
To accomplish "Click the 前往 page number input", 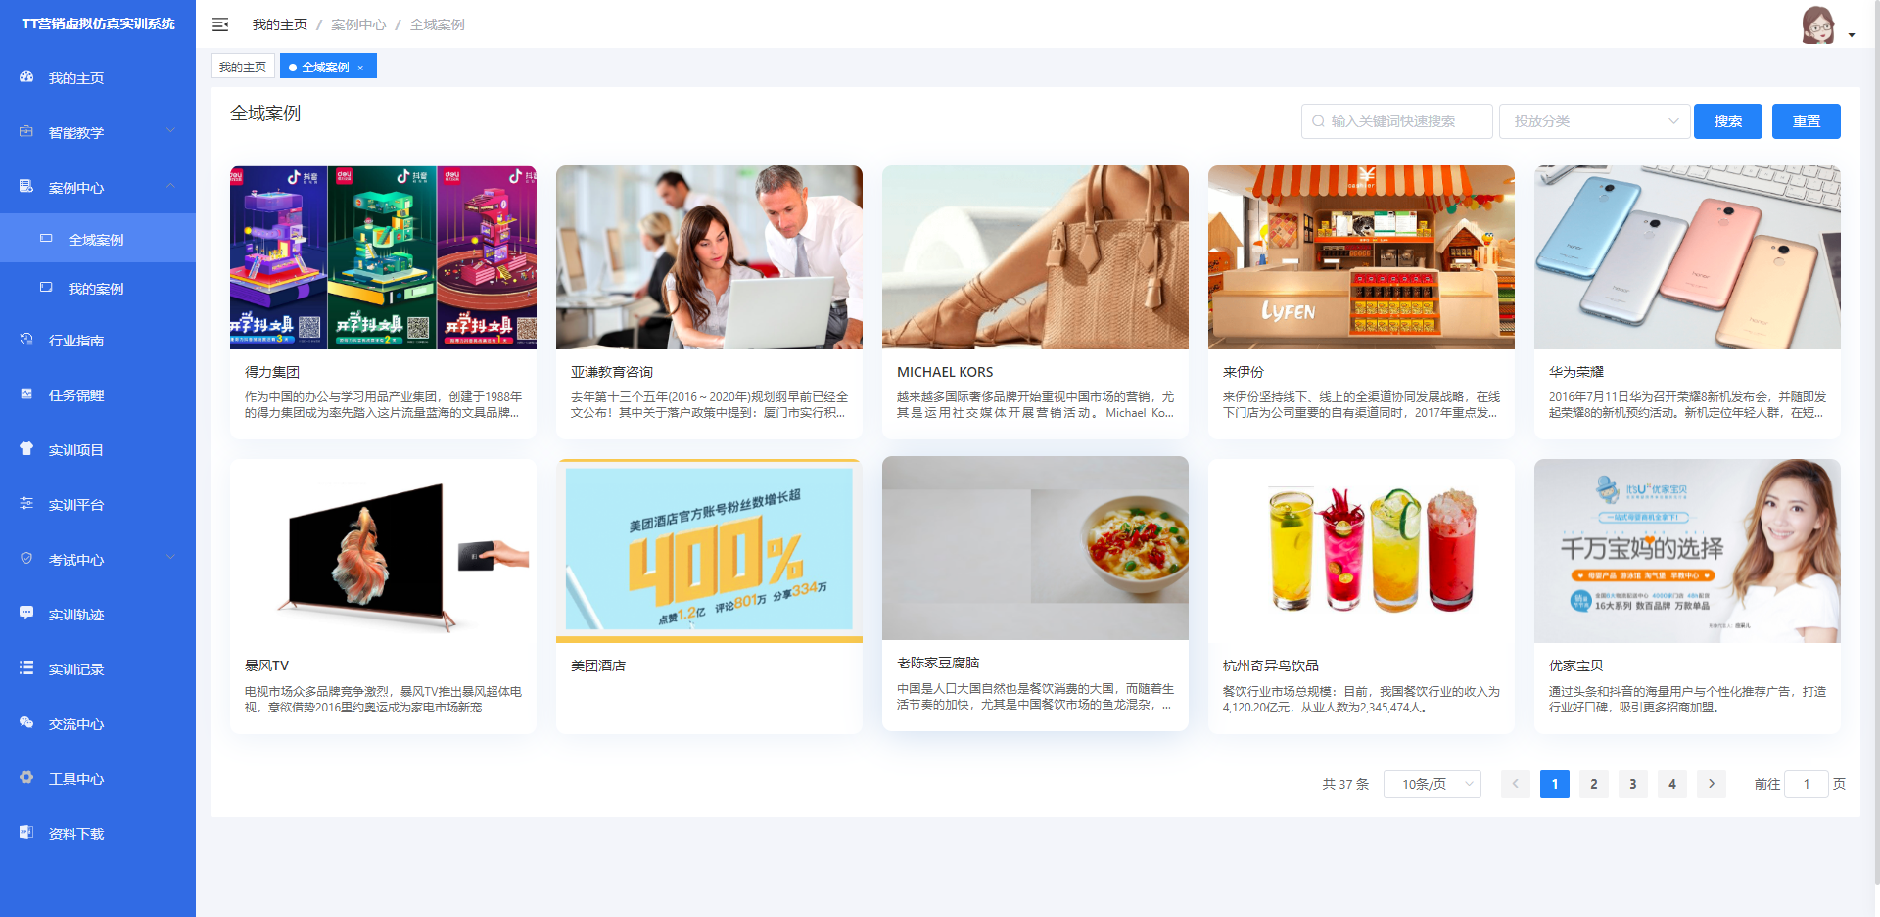I will [x=1806, y=784].
